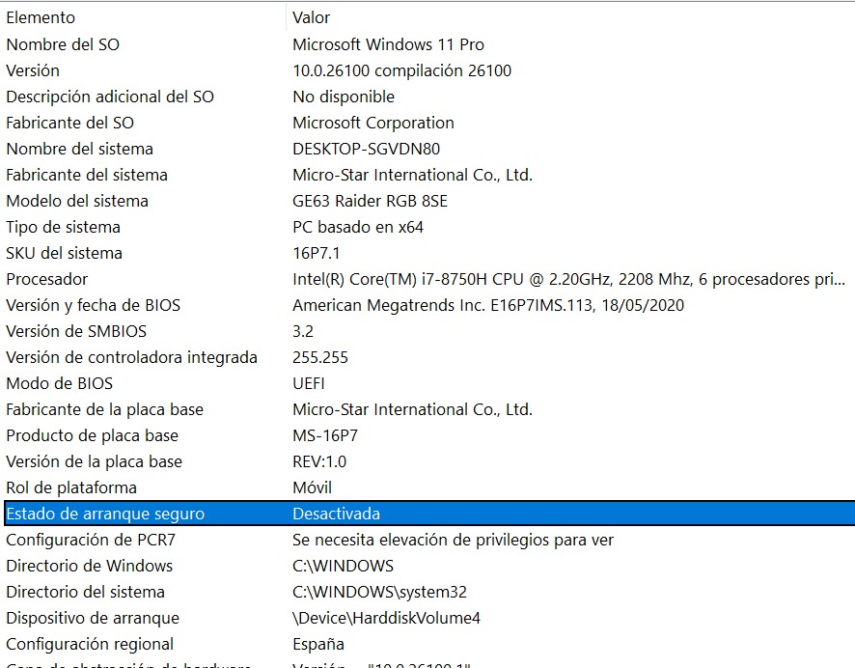Click value 255.255
Screen dimensions: 855x668
tap(320, 358)
